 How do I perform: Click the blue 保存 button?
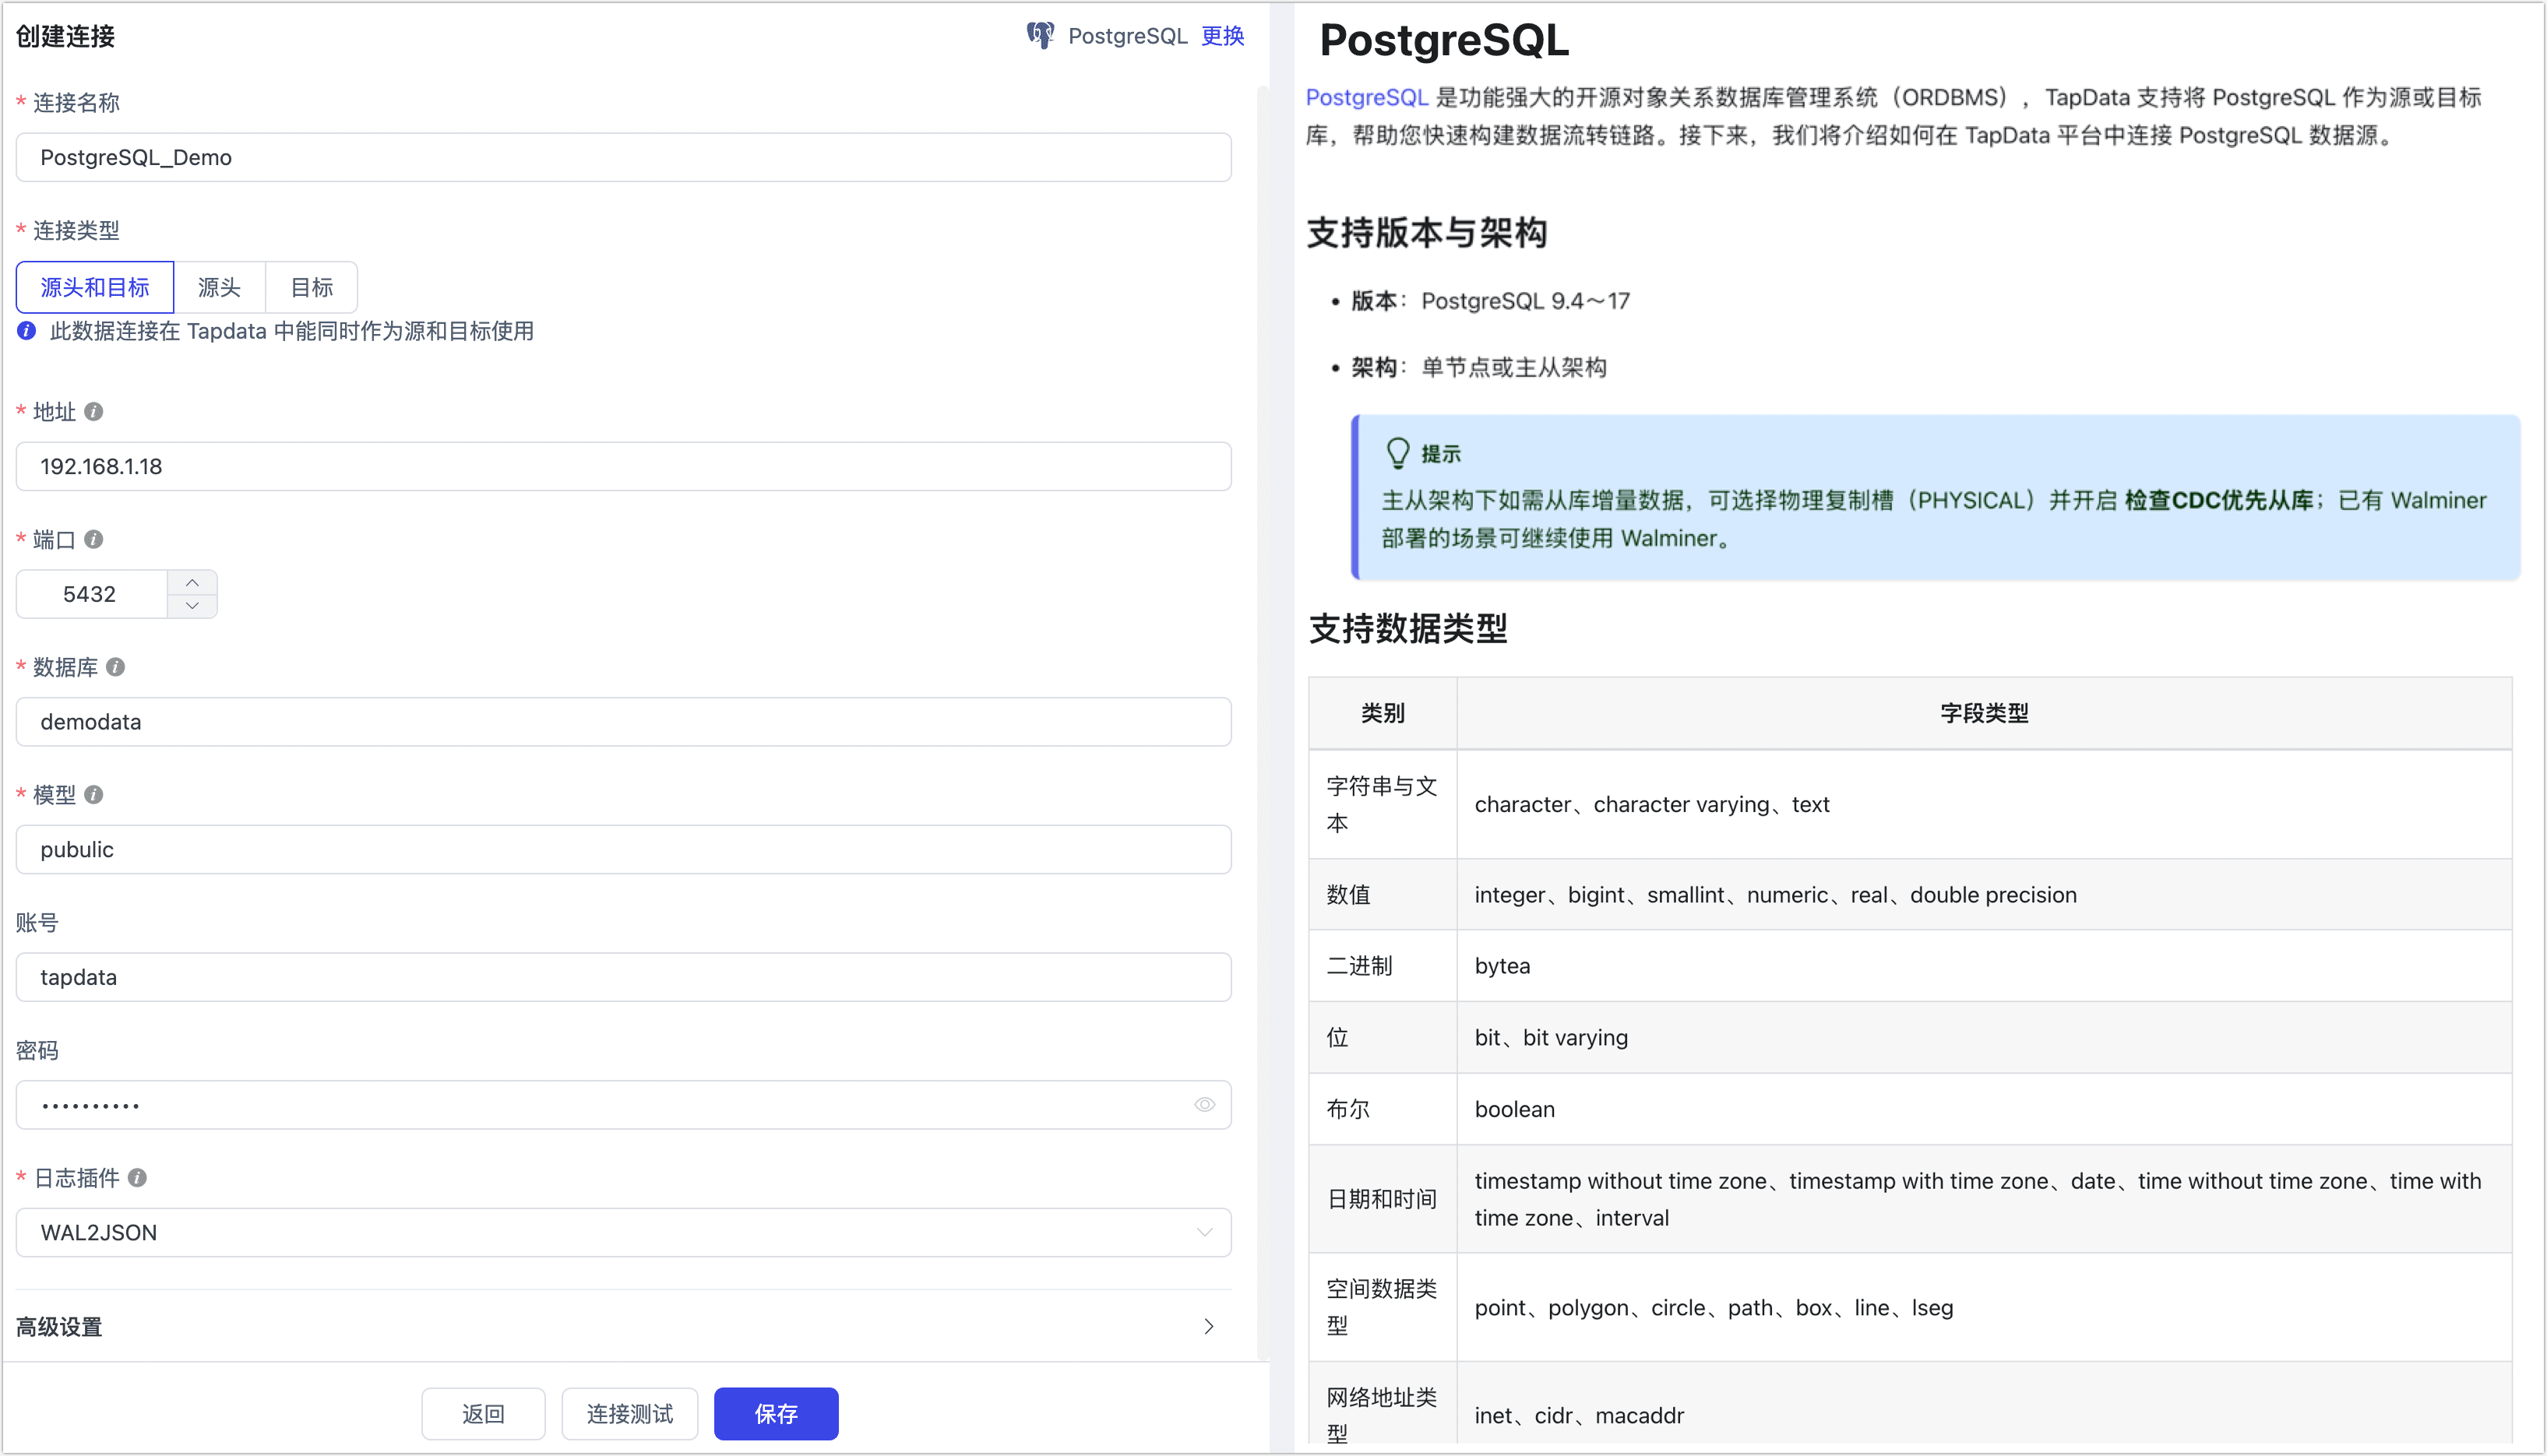(777, 1414)
